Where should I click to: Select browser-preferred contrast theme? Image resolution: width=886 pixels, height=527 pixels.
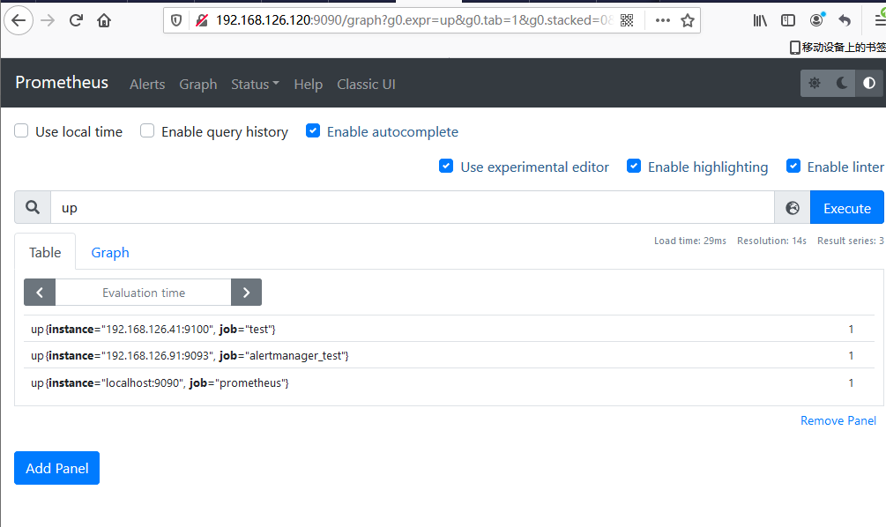(x=869, y=83)
